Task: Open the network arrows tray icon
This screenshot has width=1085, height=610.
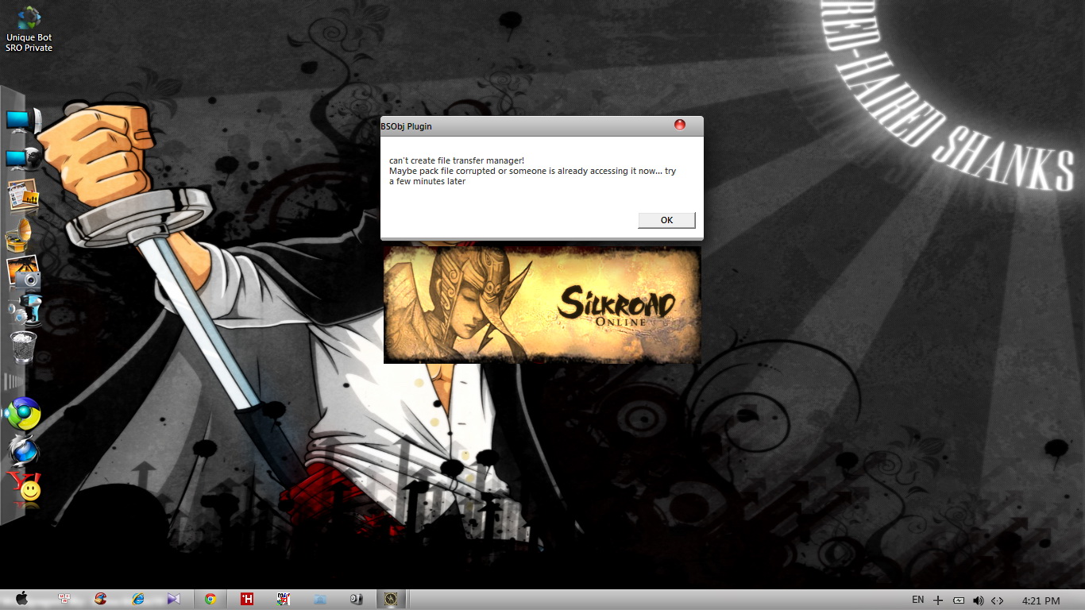Action: (998, 600)
